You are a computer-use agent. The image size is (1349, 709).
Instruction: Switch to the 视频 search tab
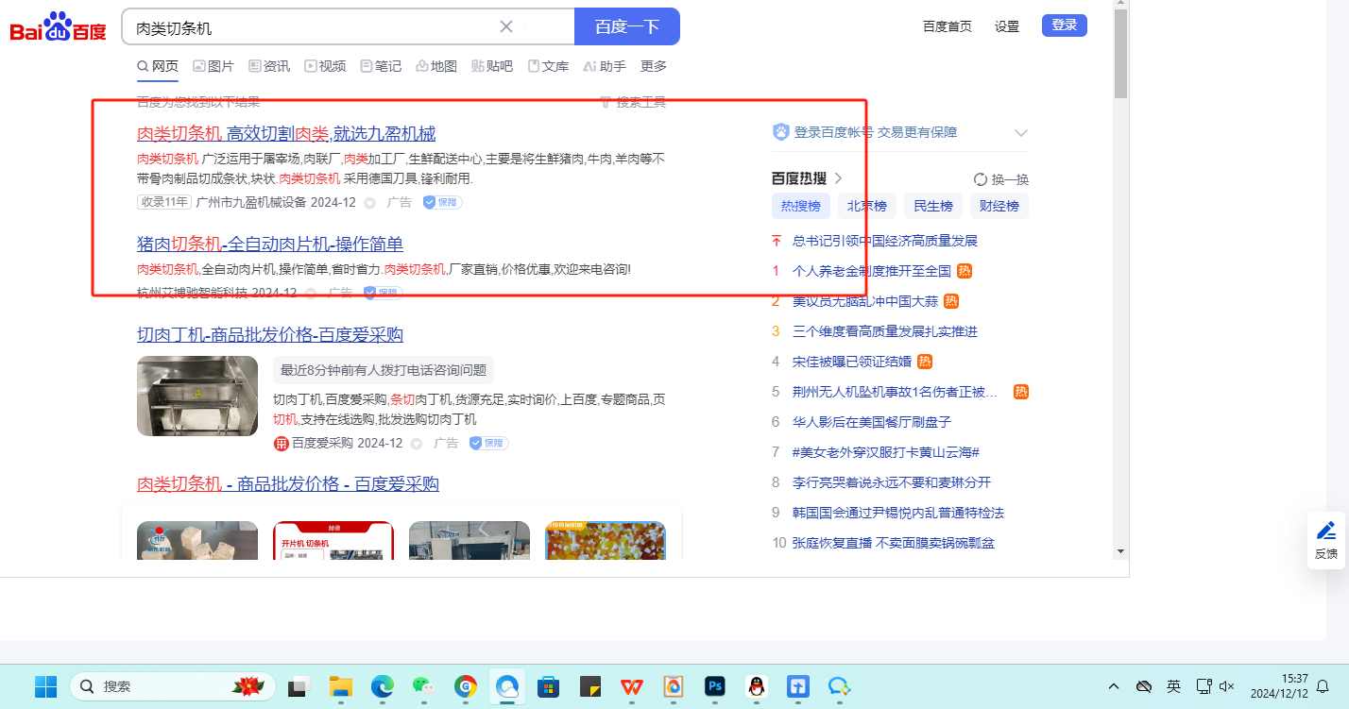(325, 66)
